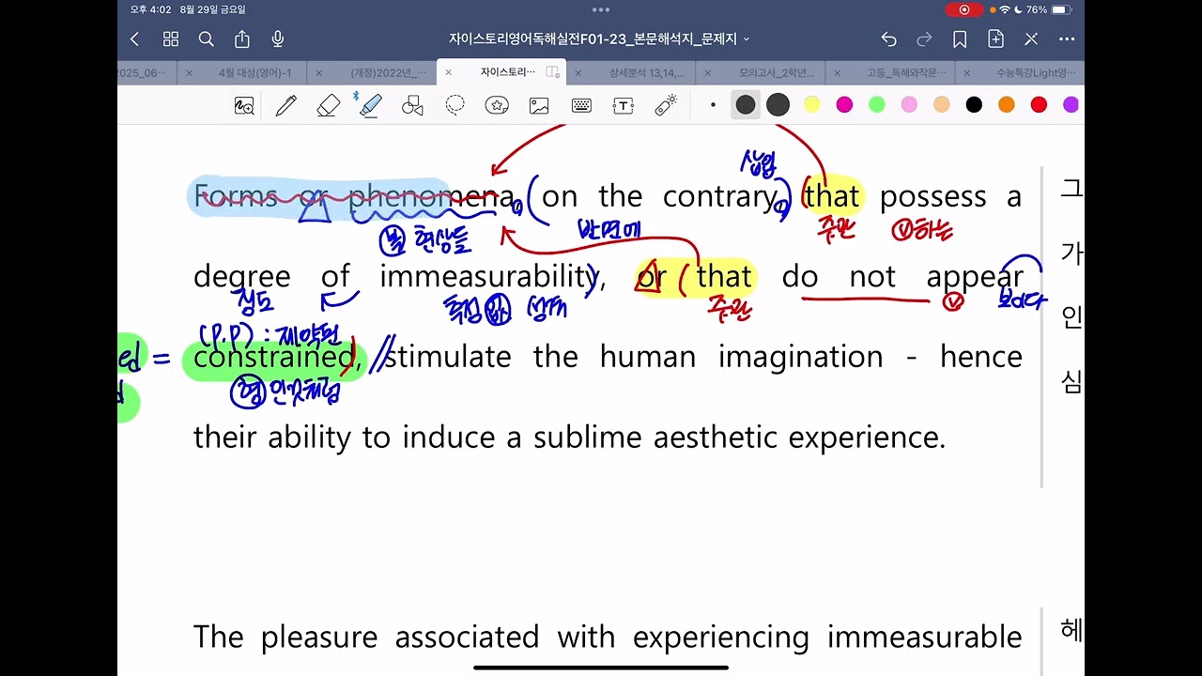Select the Shapes tool

(412, 105)
